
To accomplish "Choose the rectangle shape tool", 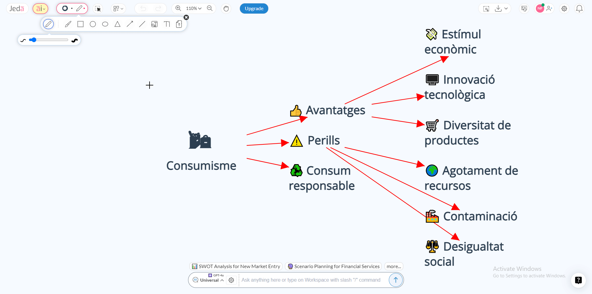I will pyautogui.click(x=80, y=24).
